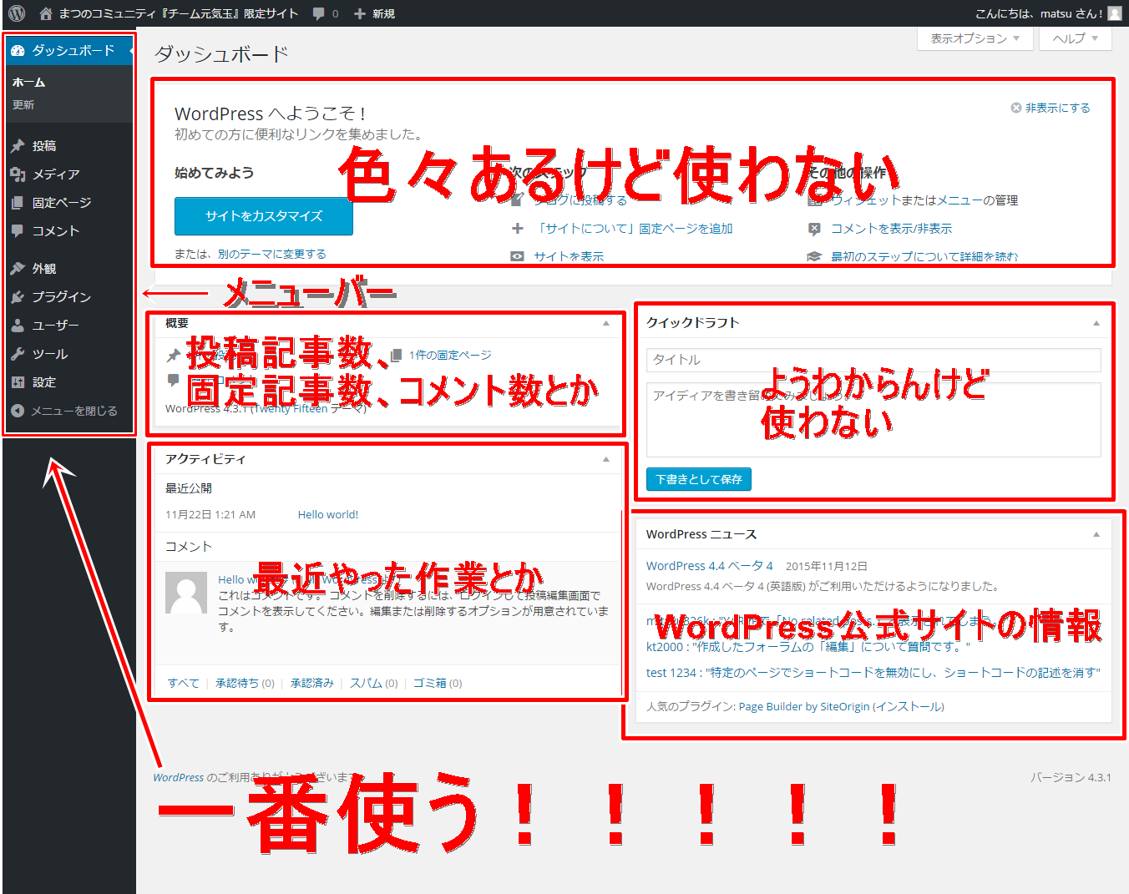Click the ユーザー person icon
The image size is (1129, 894).
(18, 326)
